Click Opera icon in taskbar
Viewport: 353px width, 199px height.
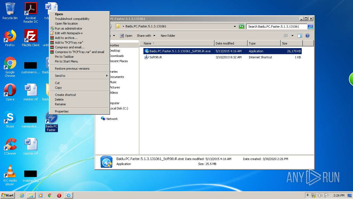[59, 195]
